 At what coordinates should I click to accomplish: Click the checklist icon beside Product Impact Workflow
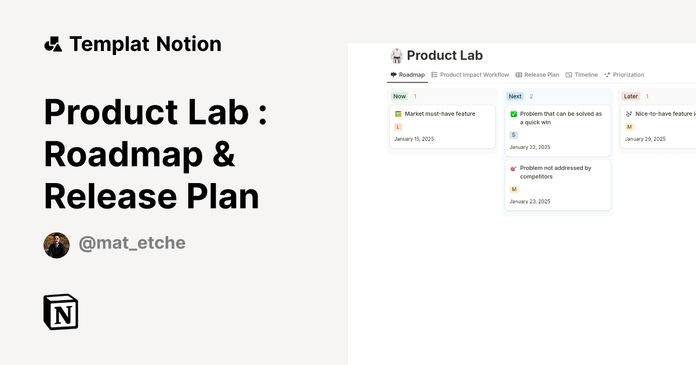coord(434,75)
